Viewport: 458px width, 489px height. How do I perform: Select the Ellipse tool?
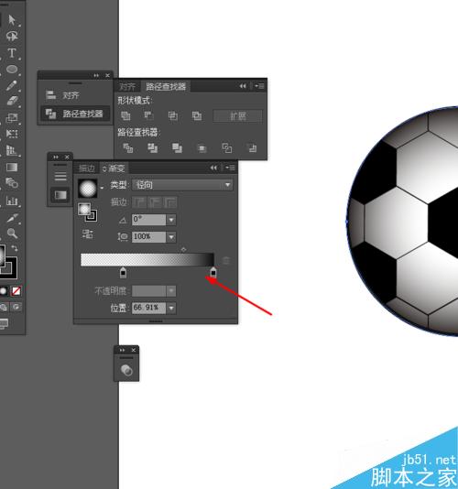[x=12, y=69]
